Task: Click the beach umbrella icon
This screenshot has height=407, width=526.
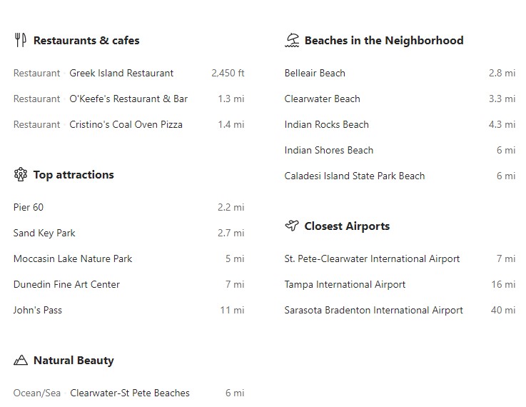Action: click(291, 40)
